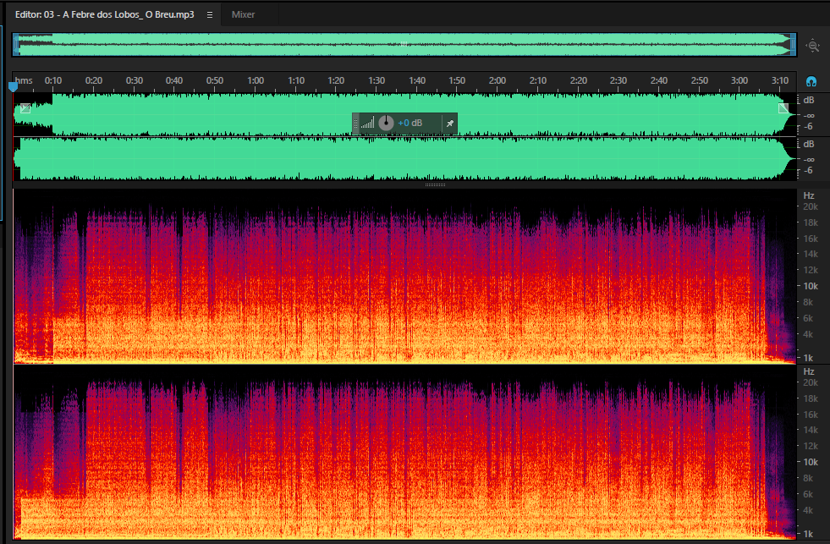
Task: Click the 0:30 mark on time ruler
Action: point(135,80)
